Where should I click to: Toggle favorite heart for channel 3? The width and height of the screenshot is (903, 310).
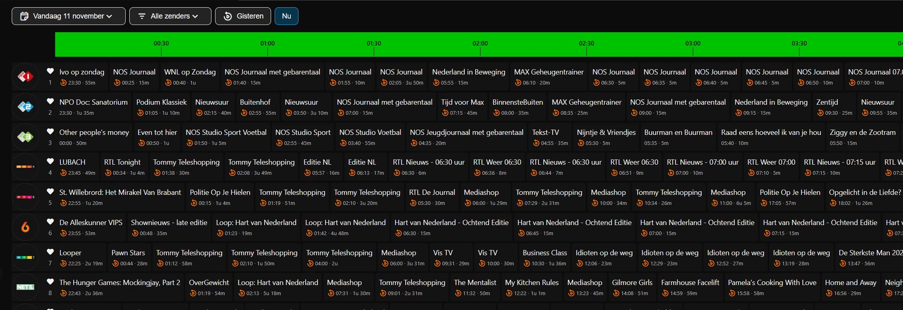pos(50,131)
